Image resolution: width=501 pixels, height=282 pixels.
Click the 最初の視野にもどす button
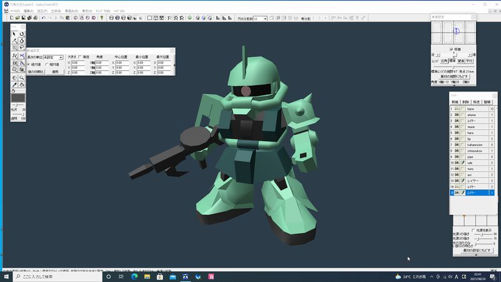453,76
